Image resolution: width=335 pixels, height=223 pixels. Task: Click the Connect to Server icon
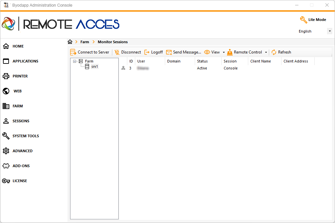click(73, 52)
